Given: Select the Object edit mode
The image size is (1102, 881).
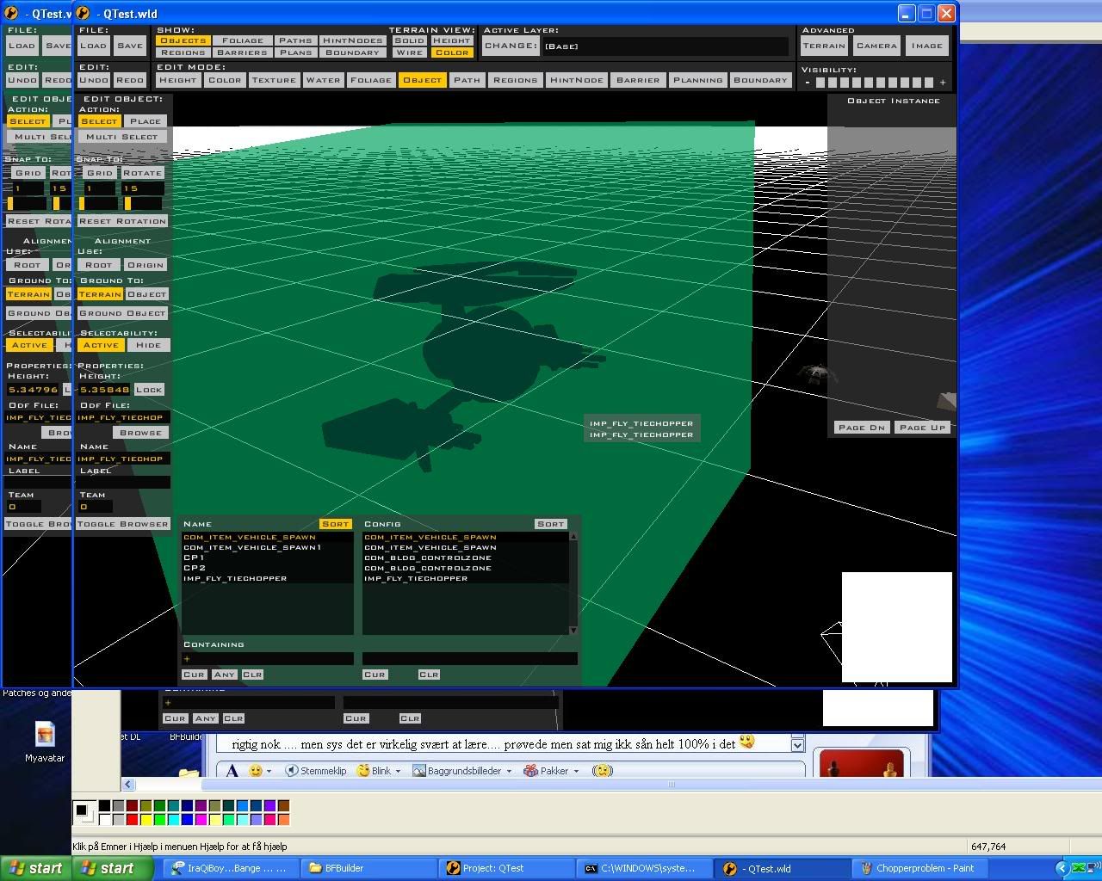Looking at the screenshot, I should (422, 80).
